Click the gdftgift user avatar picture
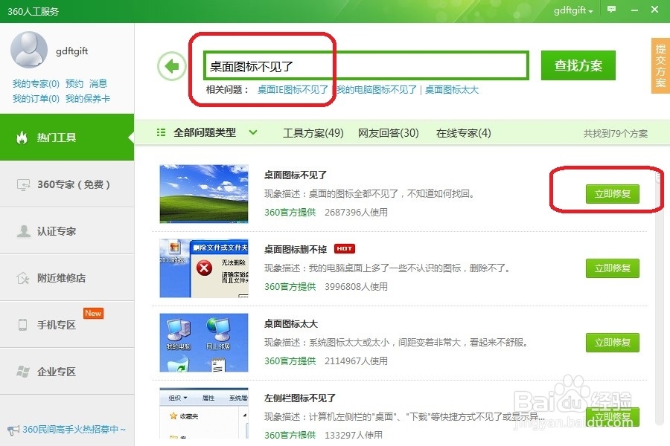The image size is (670, 446). tap(29, 50)
